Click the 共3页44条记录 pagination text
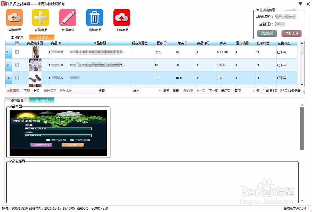312x212 pixels. 290,91
